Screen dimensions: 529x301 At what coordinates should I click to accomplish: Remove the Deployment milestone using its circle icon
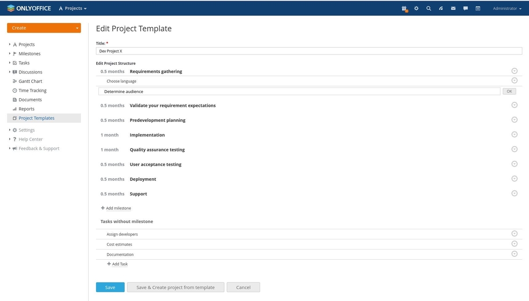514,178
